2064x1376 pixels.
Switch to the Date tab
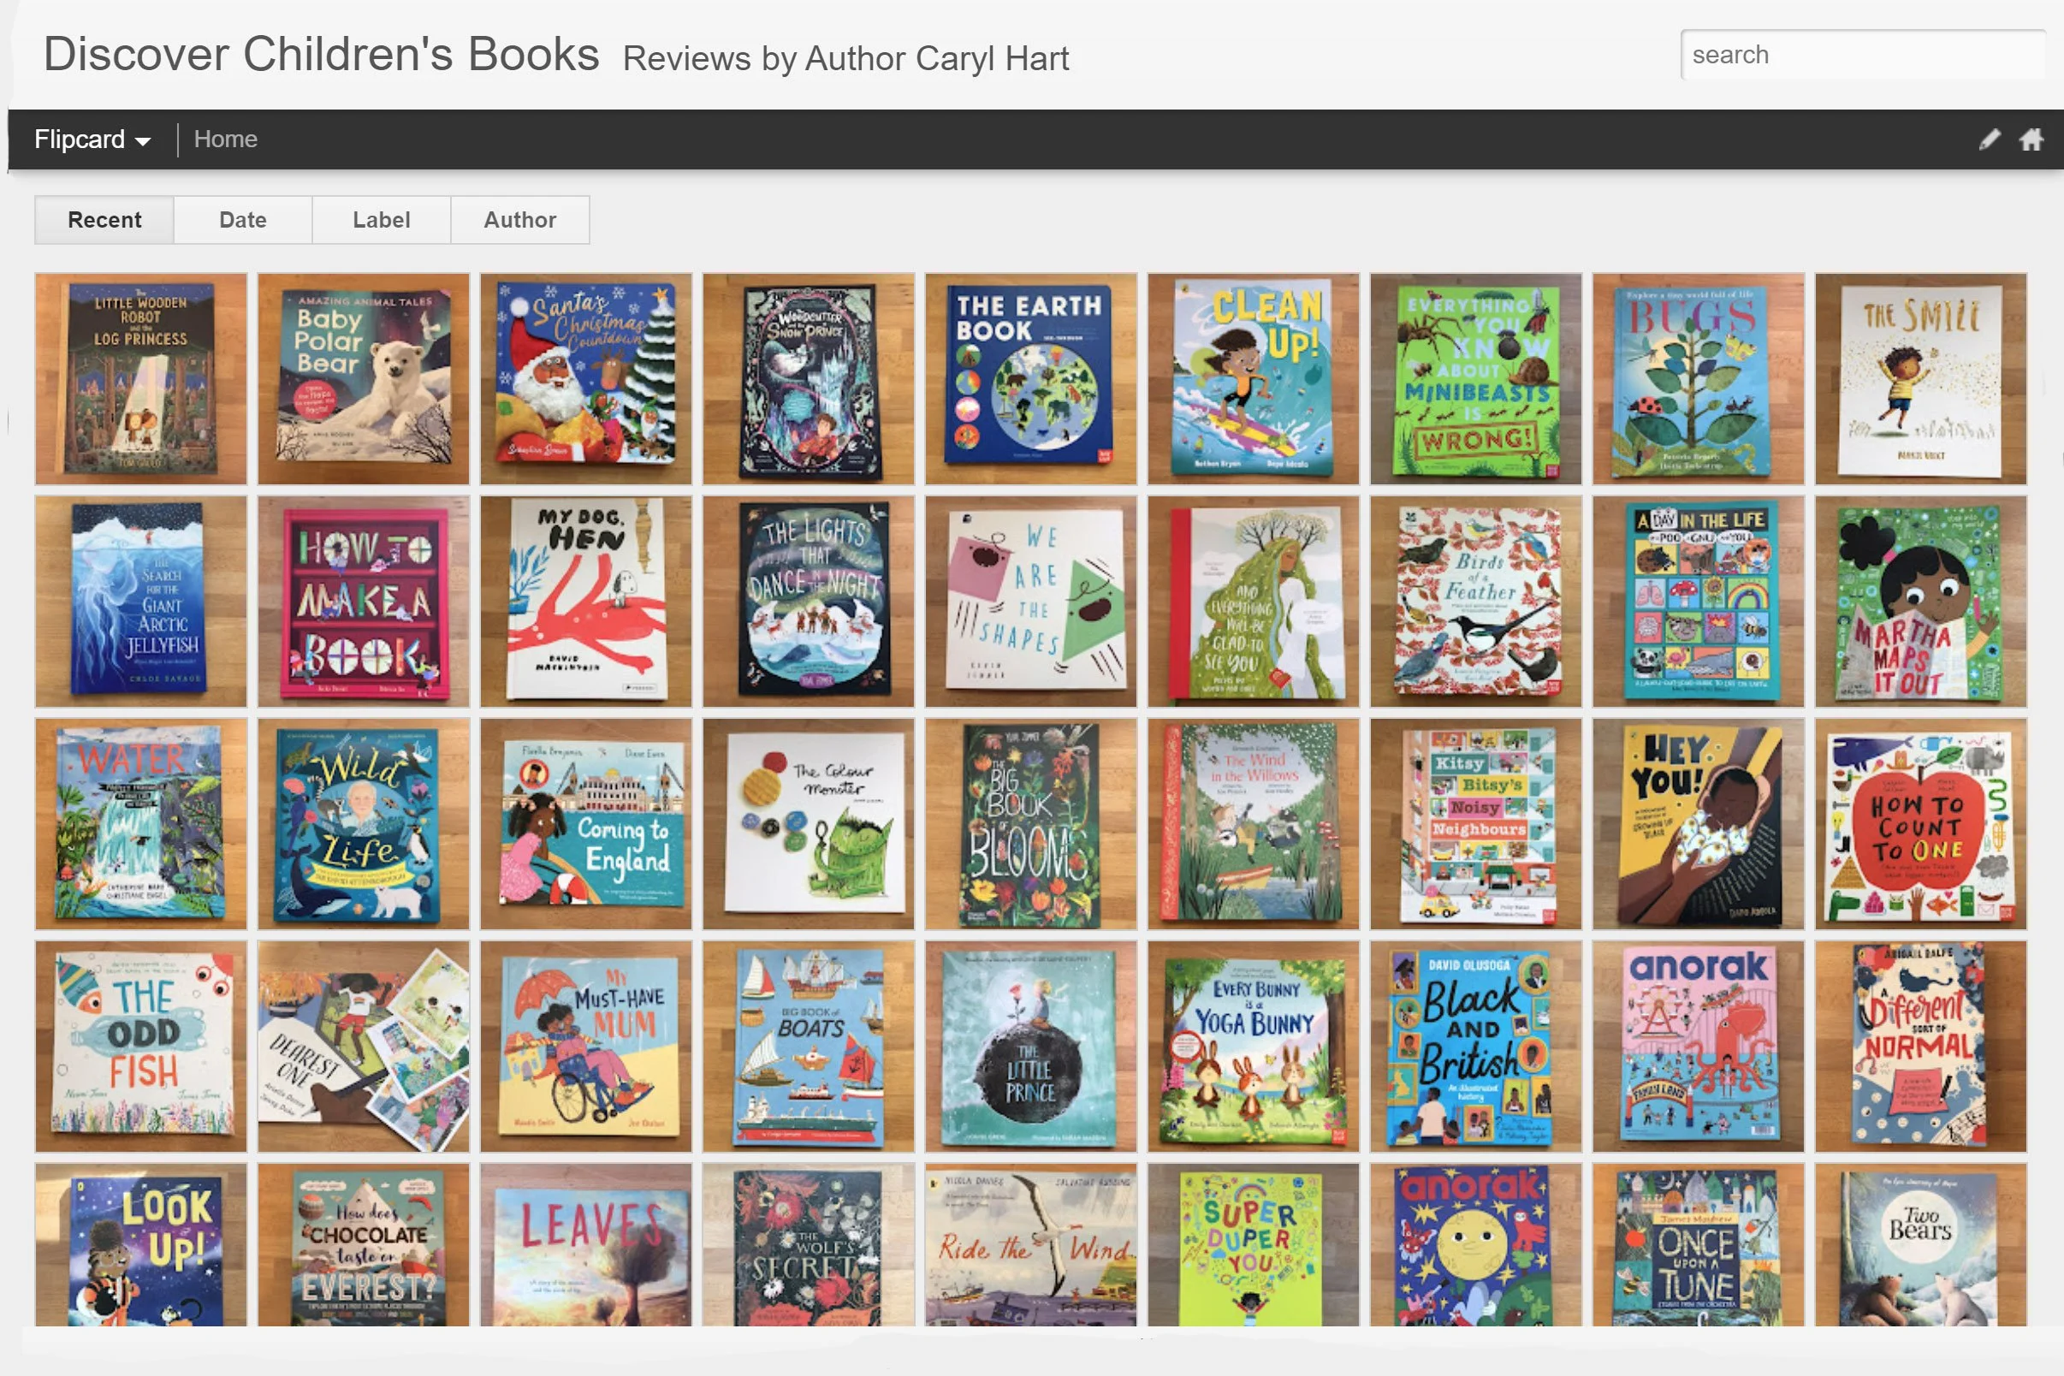tap(243, 220)
